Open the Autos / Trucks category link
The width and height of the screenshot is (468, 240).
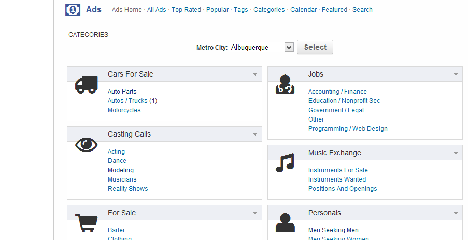click(127, 101)
